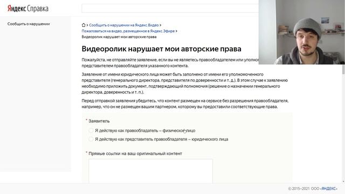This screenshot has height=194, width=345.
Task: Click 'Видеоролик нарушает мои авторские права' breadcrumb text
Action: tap(119, 37)
